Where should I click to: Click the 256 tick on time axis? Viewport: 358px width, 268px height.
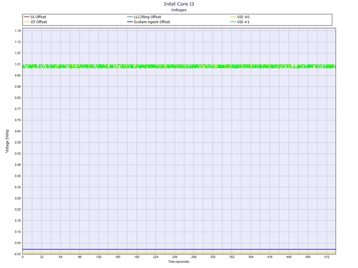[x=175, y=257]
